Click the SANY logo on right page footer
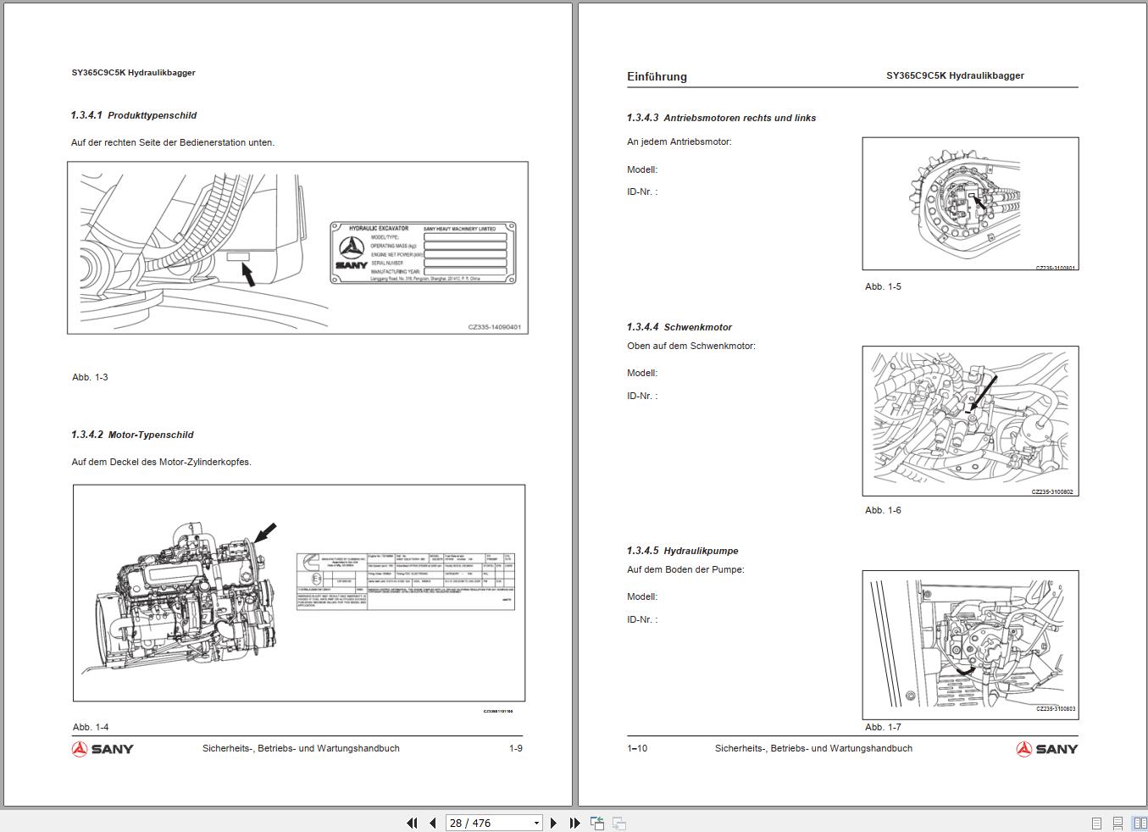The width and height of the screenshot is (1148, 832). pos(1047,749)
